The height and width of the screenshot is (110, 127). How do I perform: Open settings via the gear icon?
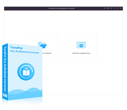click(108, 8)
